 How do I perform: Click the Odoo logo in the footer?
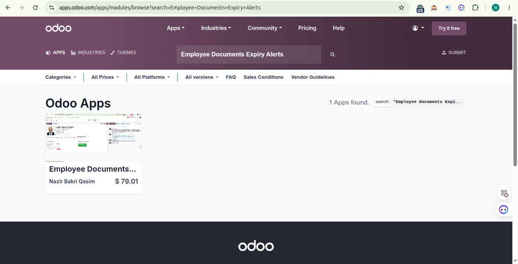(256, 246)
